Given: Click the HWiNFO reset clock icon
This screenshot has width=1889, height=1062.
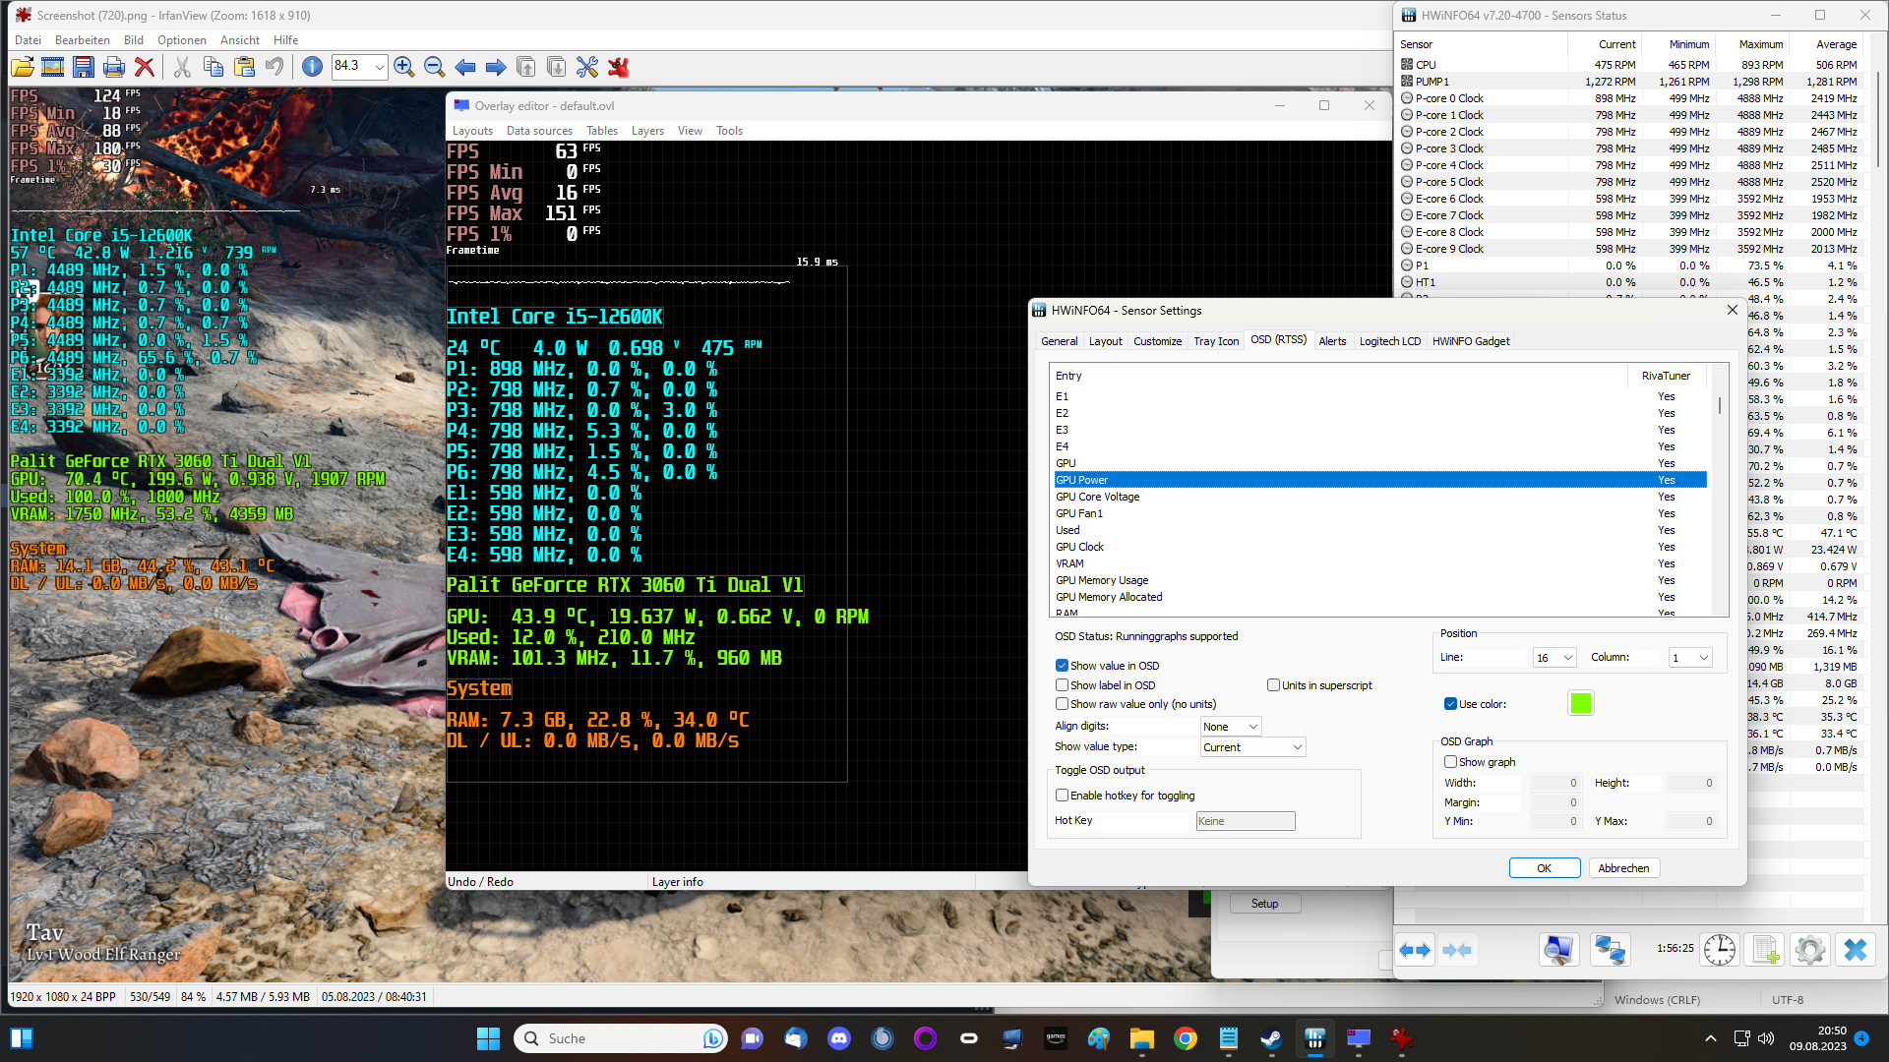Looking at the screenshot, I should (1720, 950).
